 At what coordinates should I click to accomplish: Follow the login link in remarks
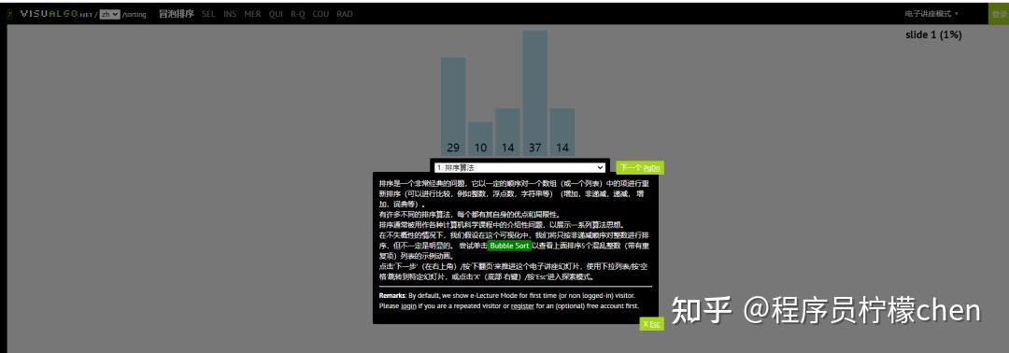[408, 306]
